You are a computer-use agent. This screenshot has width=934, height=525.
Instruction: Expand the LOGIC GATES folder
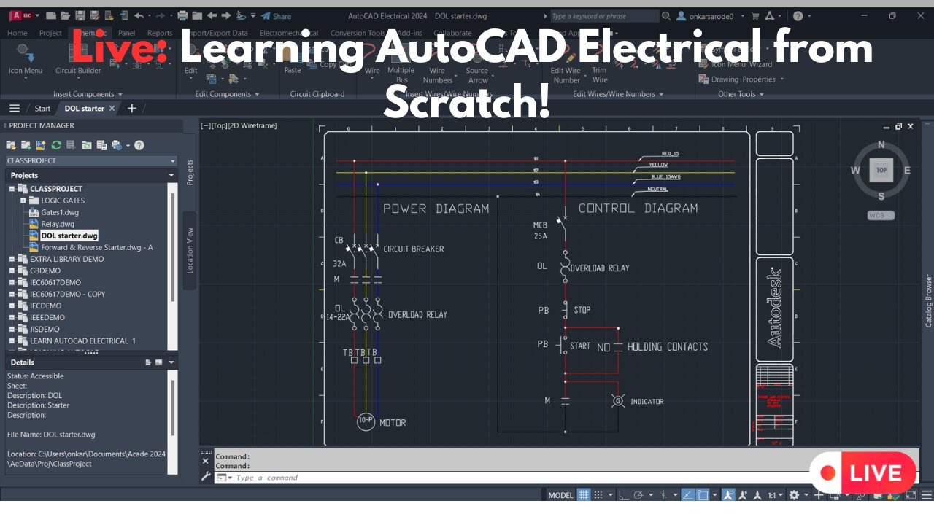[x=23, y=201]
